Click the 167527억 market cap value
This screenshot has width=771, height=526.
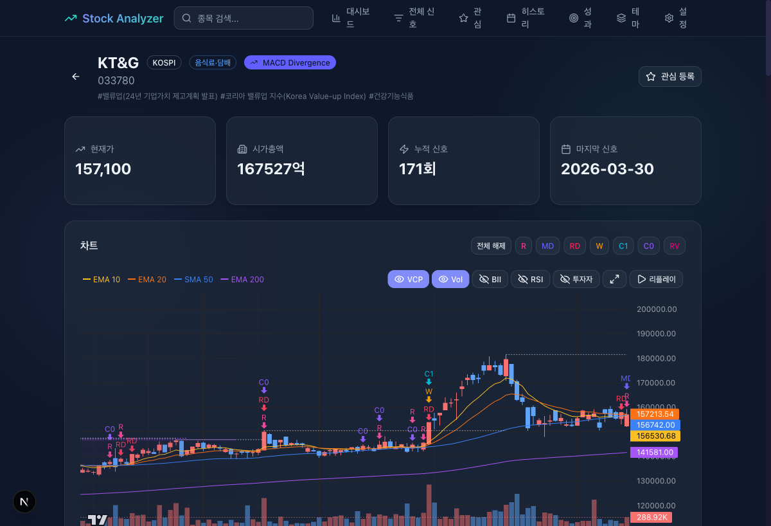tap(271, 169)
